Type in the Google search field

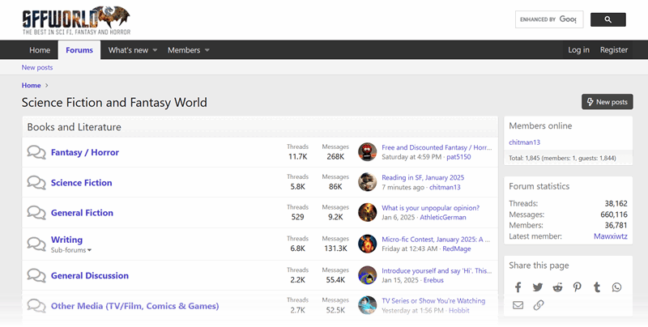coord(548,19)
